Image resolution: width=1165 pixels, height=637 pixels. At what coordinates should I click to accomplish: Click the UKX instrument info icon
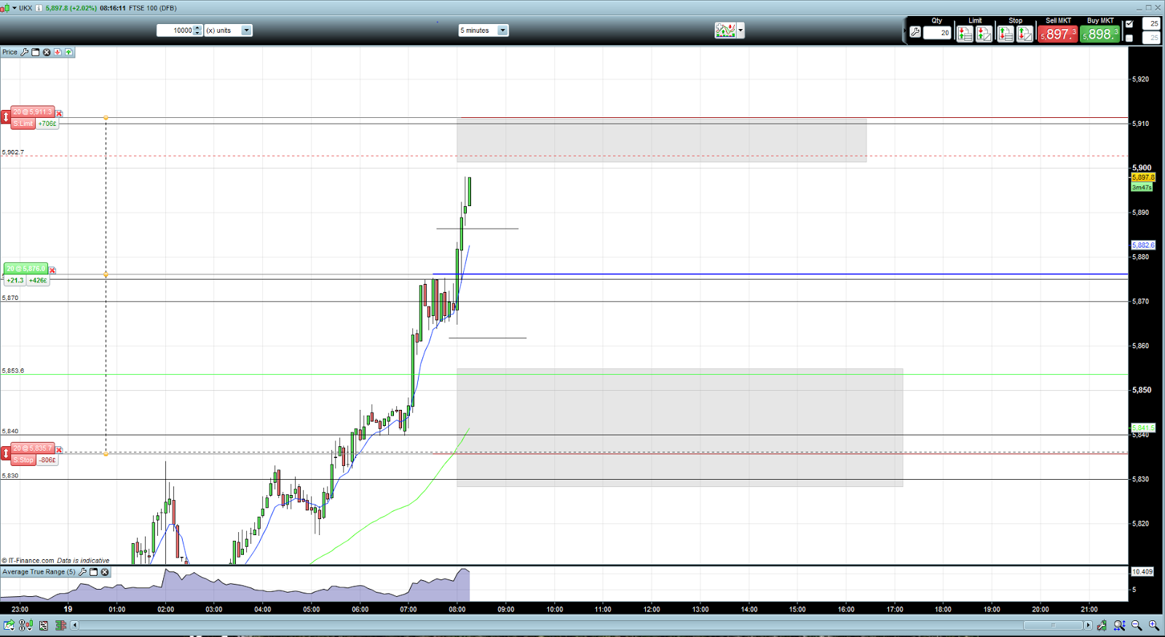click(39, 8)
